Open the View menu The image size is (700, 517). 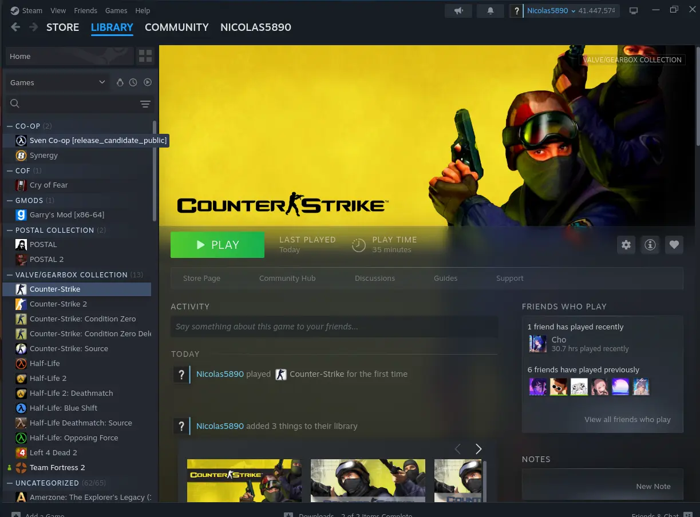pos(58,10)
